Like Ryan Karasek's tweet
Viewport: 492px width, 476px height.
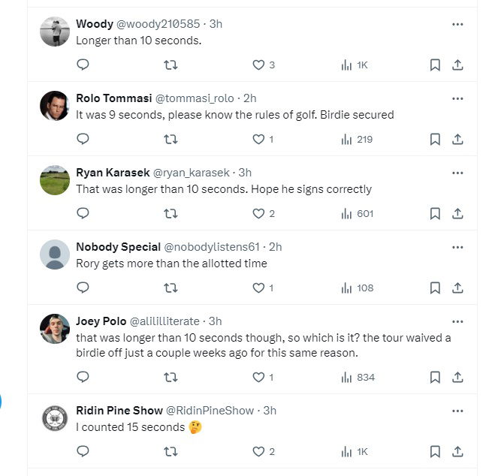258,213
